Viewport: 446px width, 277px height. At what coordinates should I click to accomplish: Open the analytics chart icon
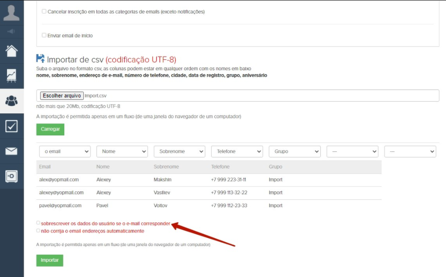(11, 75)
